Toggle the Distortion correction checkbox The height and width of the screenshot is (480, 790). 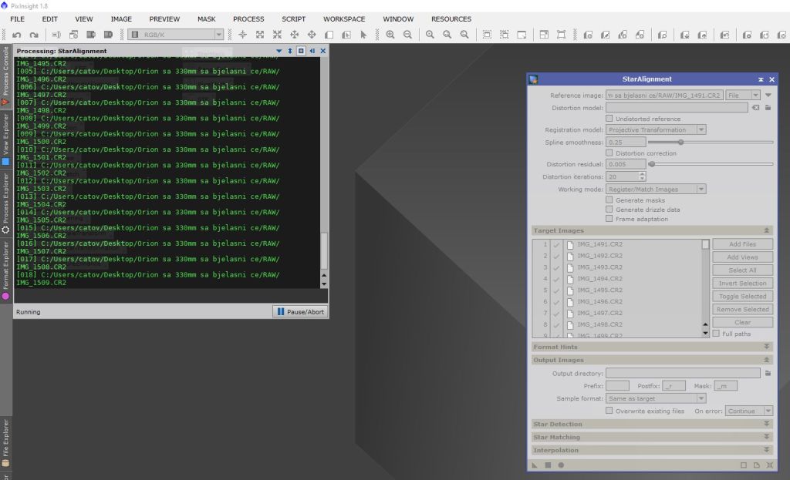pos(609,153)
